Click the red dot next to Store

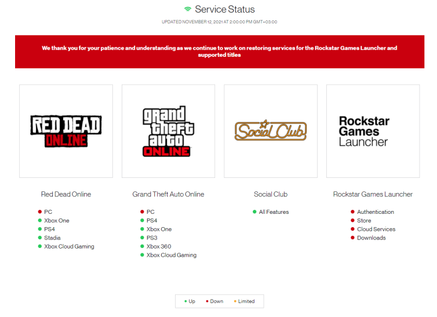352,220
